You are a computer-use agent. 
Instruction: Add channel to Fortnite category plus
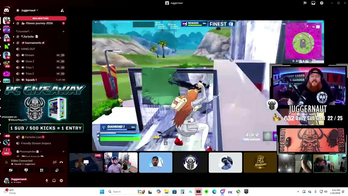[x=63, y=32]
